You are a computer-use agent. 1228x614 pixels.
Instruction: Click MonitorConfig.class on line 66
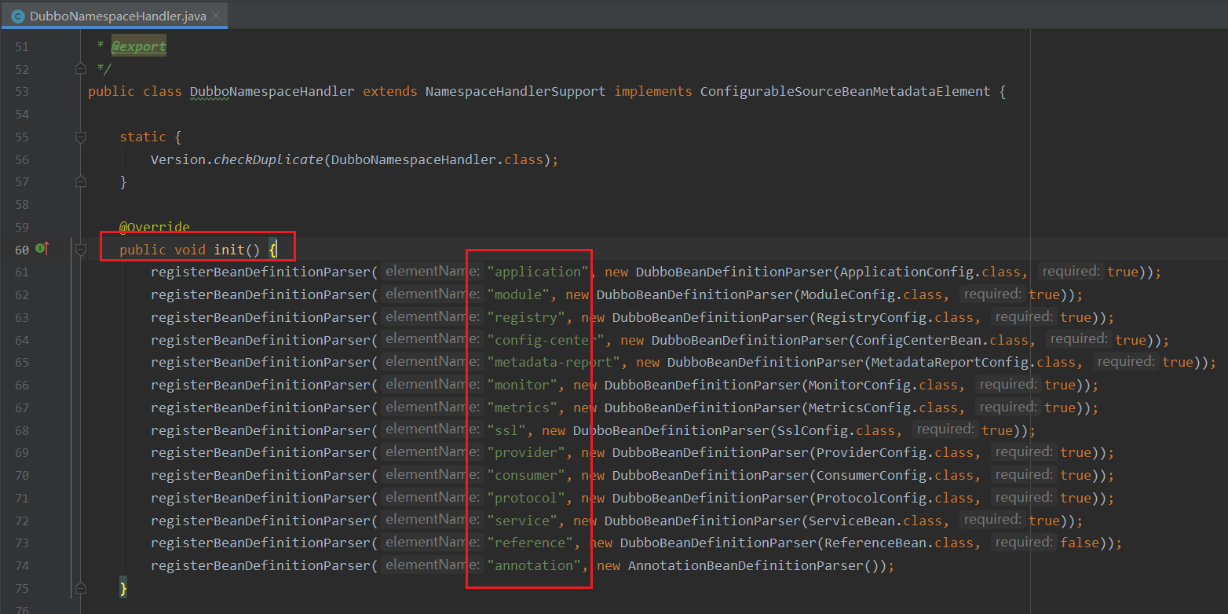pos(883,385)
